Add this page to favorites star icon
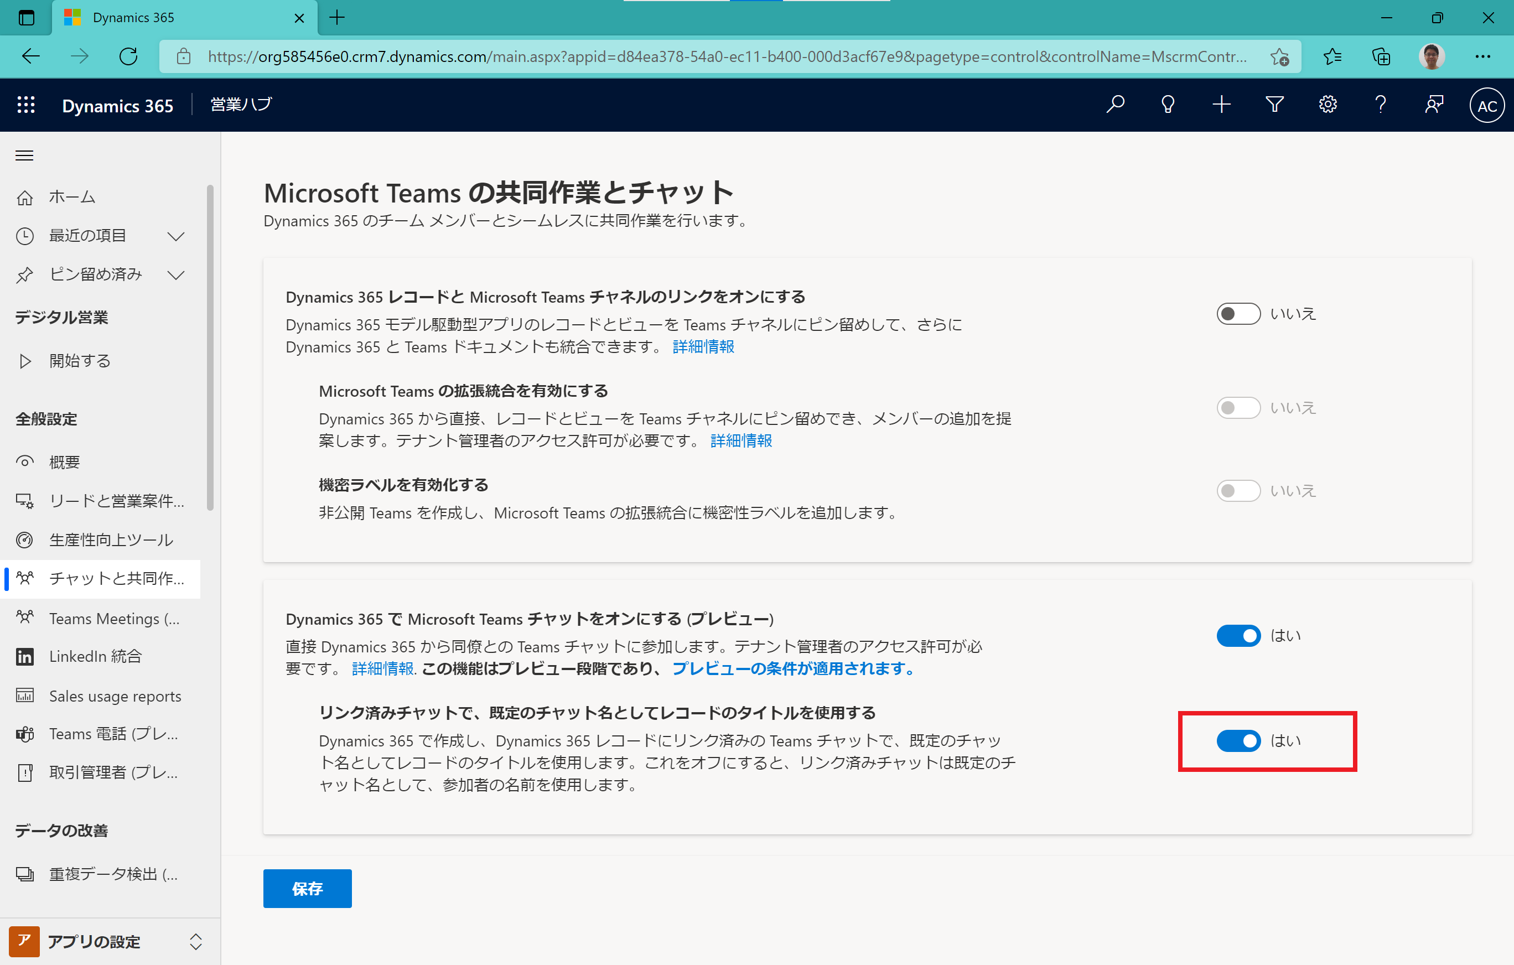 1279,56
